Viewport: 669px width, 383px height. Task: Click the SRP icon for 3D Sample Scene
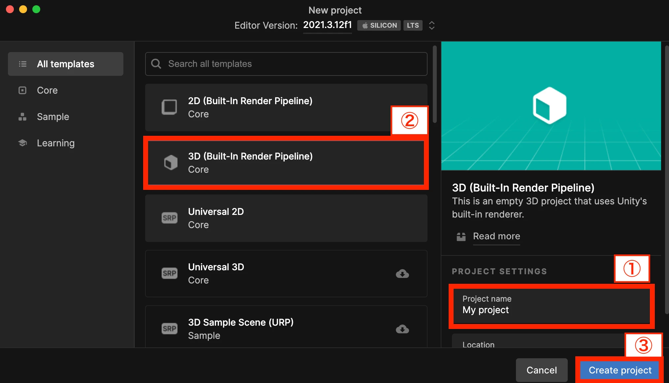(170, 329)
